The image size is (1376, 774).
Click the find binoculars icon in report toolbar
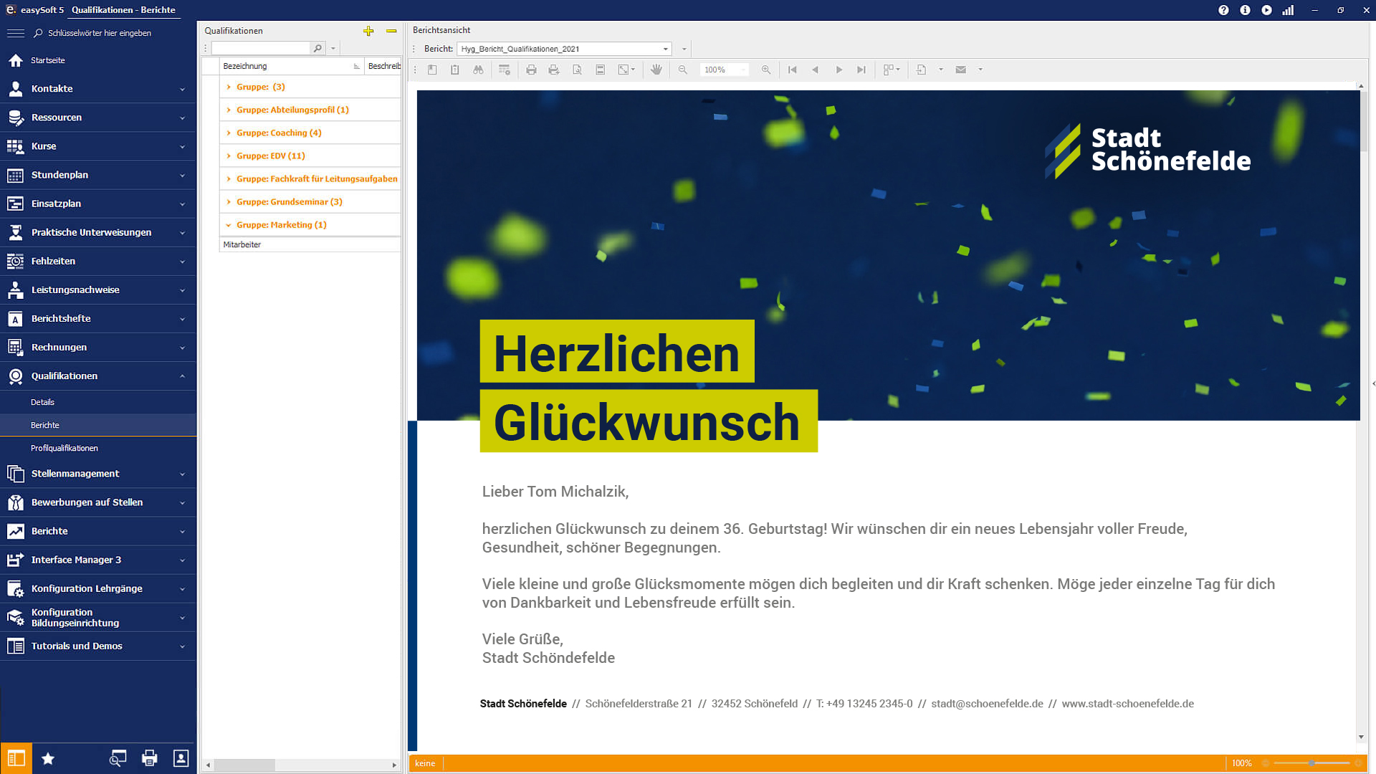pos(478,70)
